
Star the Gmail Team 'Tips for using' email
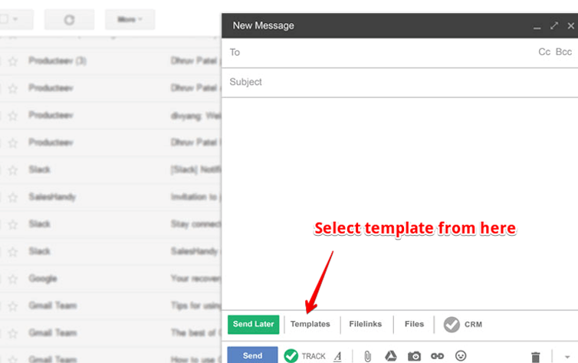pyautogui.click(x=13, y=306)
